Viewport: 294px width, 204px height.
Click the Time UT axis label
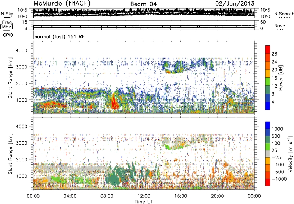[144, 202]
